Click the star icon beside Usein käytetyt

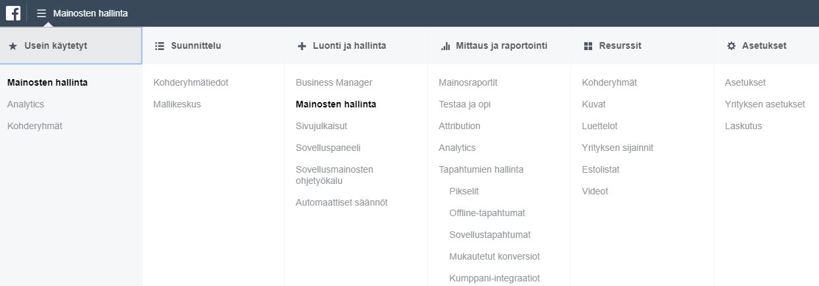[13, 46]
